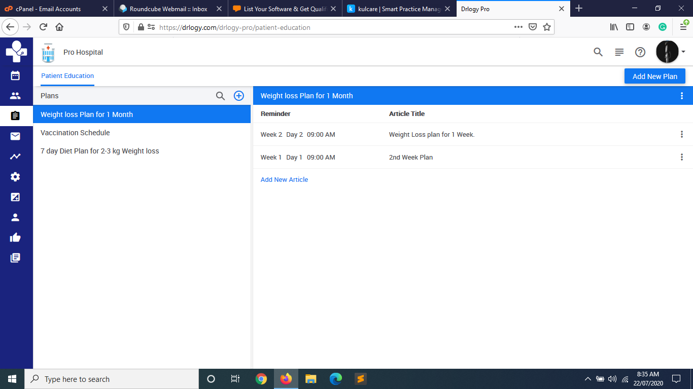The image size is (693, 389).
Task: Open the kebab menu beside Weight Loss plan for 1 Week
Action: 682,134
